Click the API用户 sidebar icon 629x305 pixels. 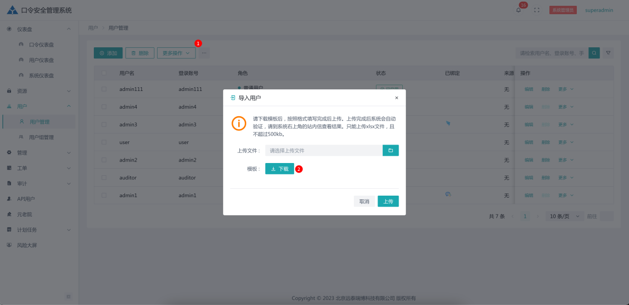[8, 198]
